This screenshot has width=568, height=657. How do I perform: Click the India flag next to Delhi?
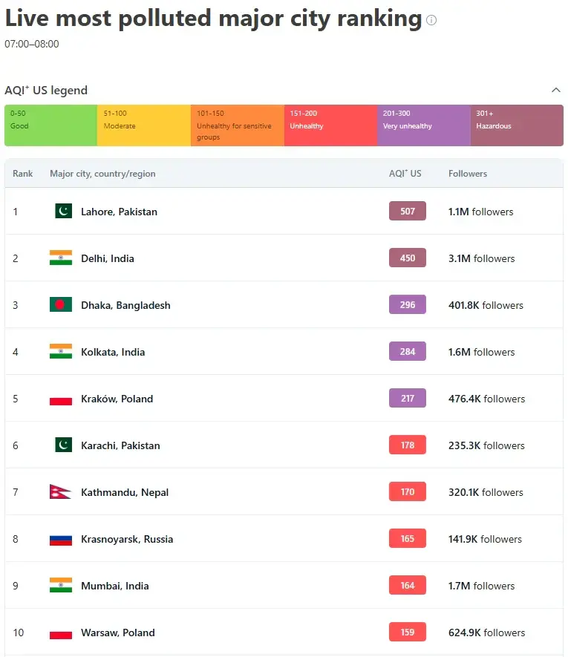pyautogui.click(x=59, y=258)
